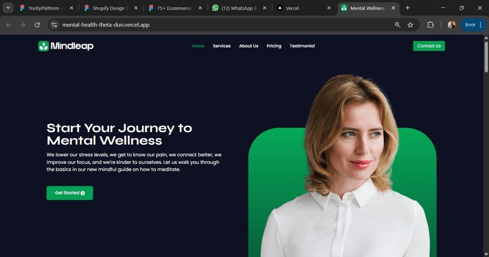Click the Mindleap brand name text
Viewport: 489px width, 257px height.
pyautogui.click(x=72, y=46)
